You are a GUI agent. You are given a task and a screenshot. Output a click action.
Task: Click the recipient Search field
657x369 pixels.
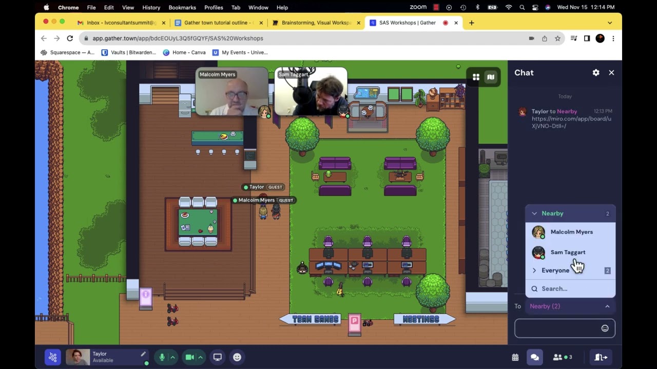click(570, 289)
